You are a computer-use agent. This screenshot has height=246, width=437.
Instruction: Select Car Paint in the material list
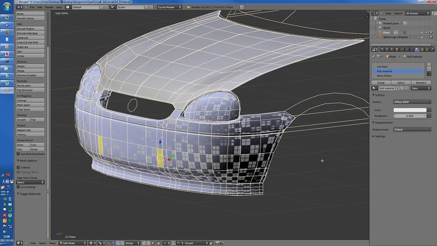pyautogui.click(x=382, y=67)
